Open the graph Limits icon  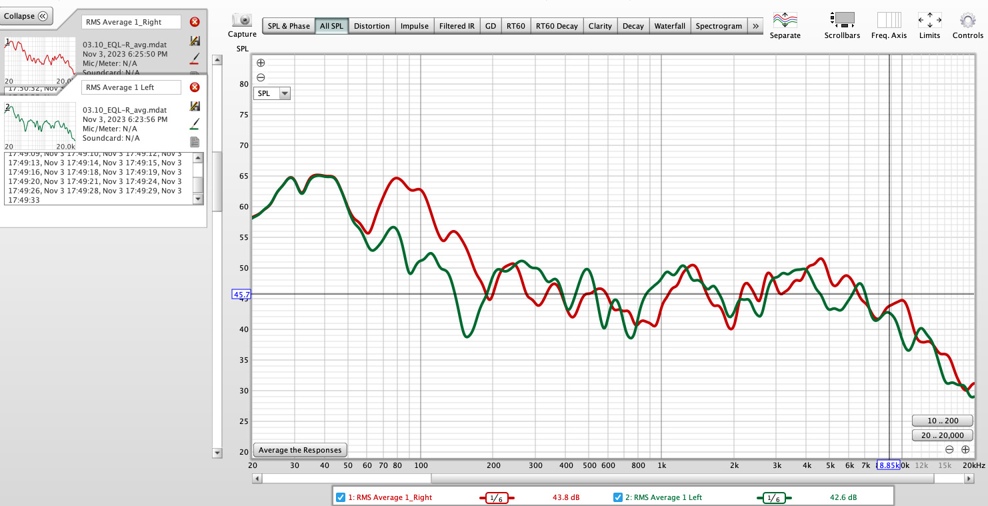tap(929, 19)
